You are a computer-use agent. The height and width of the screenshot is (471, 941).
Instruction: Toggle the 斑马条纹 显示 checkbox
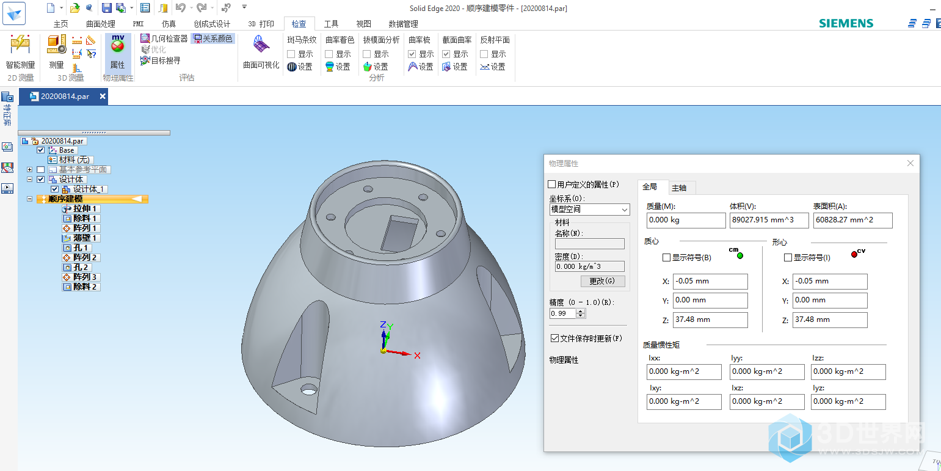click(291, 54)
